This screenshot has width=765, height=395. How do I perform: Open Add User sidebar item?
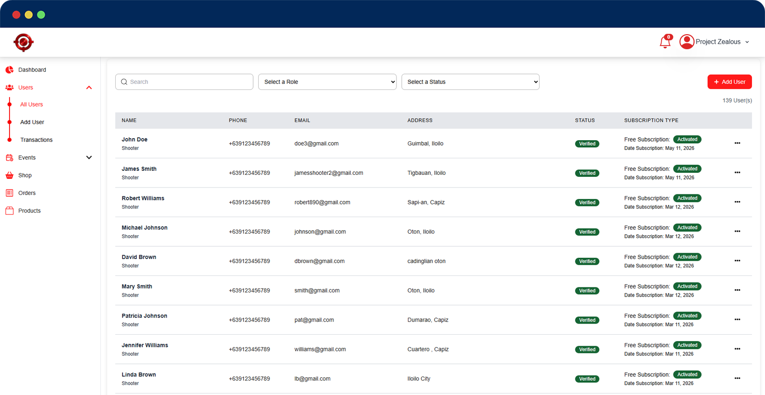[32, 122]
